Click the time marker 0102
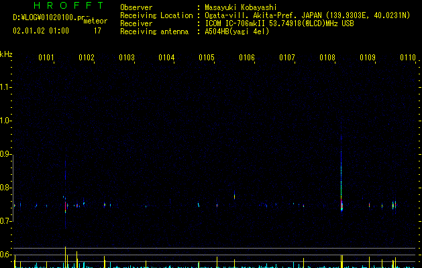This screenshot has height=268, width=422. (87, 58)
